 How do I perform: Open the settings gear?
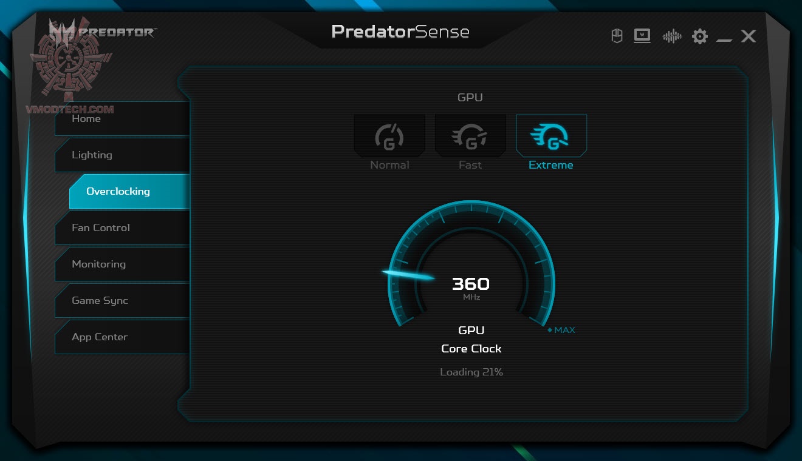click(700, 37)
